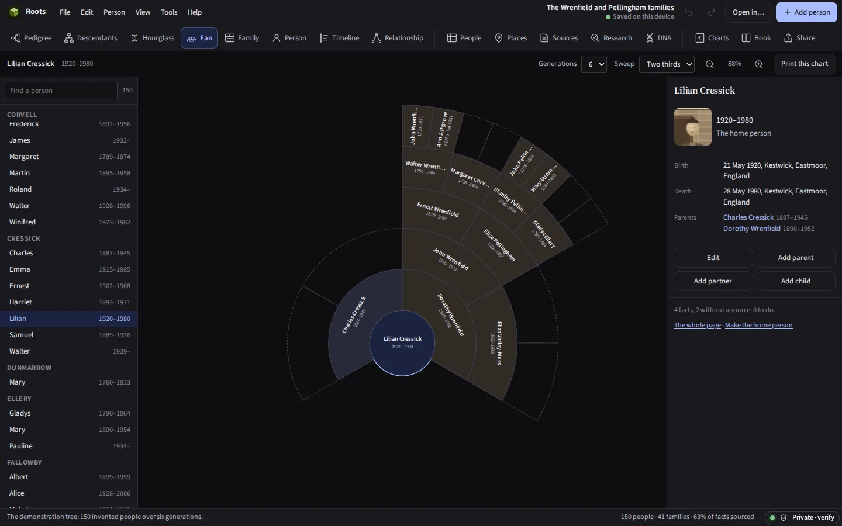
Task: Open the View menu
Action: pyautogui.click(x=143, y=12)
